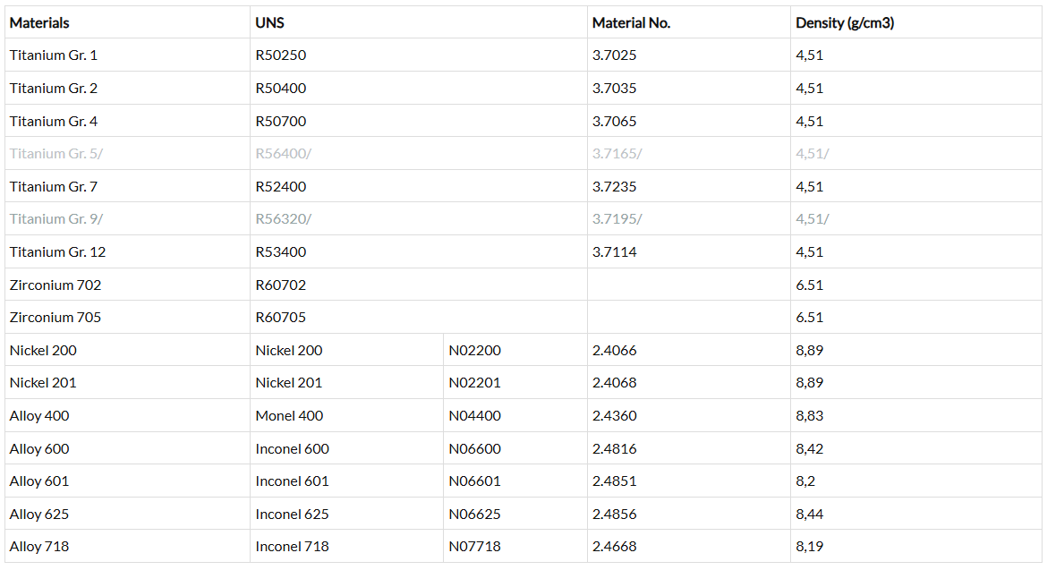
Task: Click the Materials column header
Action: click(39, 23)
